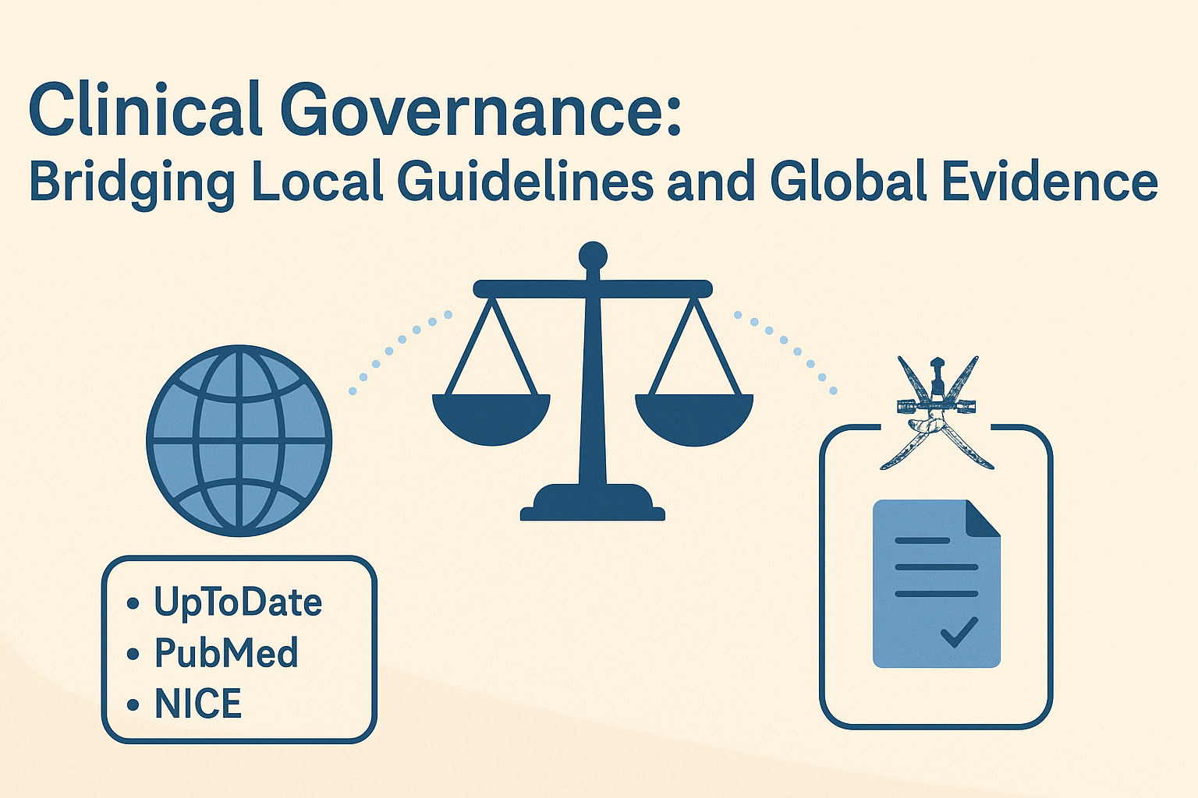Select the NICE list item
This screenshot has width=1198, height=798.
pyautogui.click(x=198, y=704)
